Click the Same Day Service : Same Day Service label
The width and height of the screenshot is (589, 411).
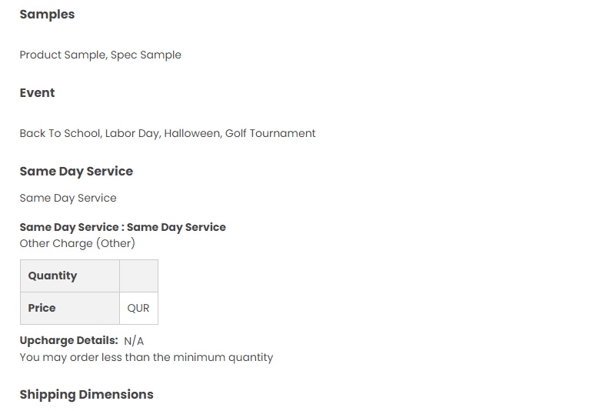[x=122, y=227]
